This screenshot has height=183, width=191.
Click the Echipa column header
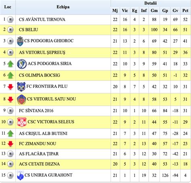point(63,7)
